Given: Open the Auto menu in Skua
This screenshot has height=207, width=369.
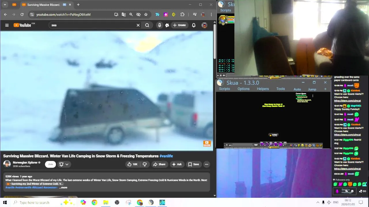Looking at the screenshot, I should [297, 89].
